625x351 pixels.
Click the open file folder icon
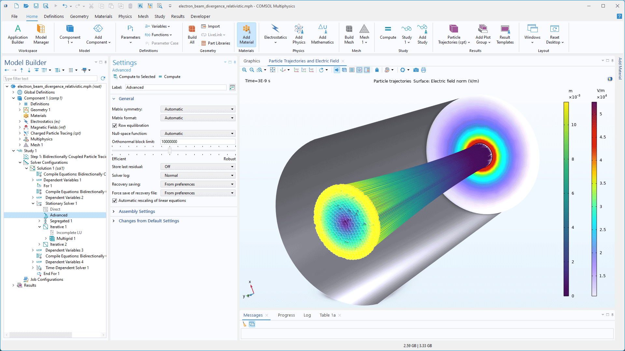26,6
